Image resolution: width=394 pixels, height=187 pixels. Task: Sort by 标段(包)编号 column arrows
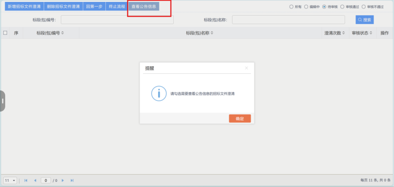[63, 33]
